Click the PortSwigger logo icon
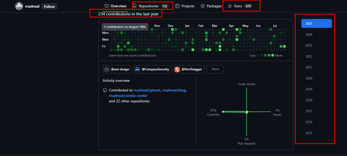347x156 pixels. [177, 69]
